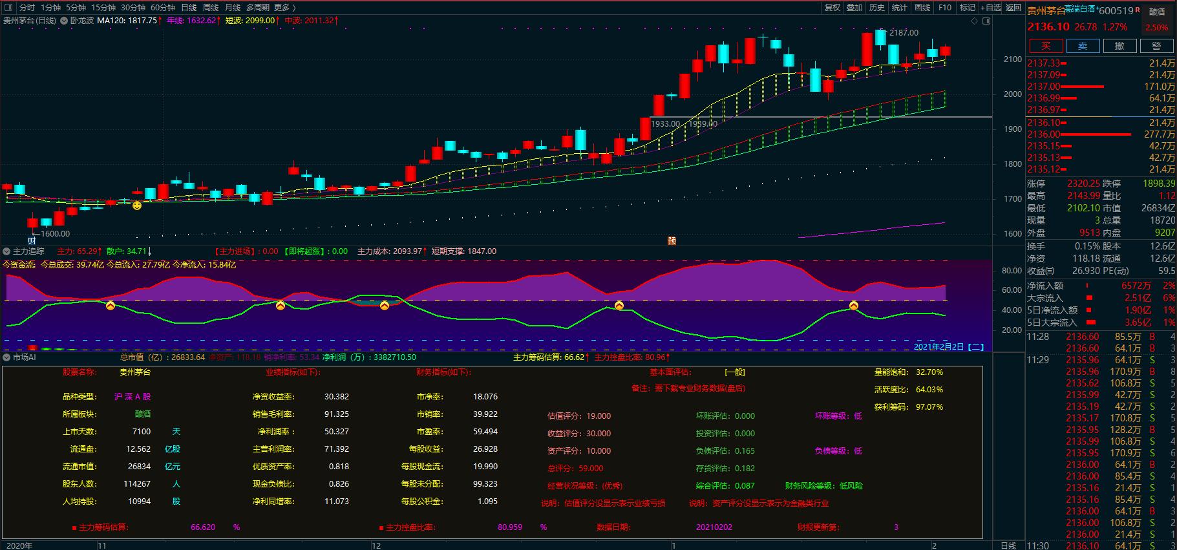
Task: Click the second yellow arrow signal marker
Action: pos(280,305)
